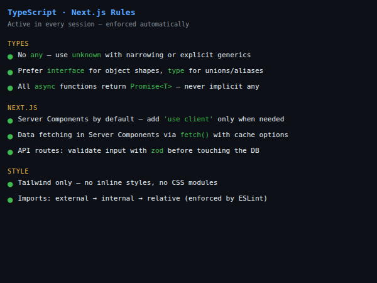Collapse the NEXT.JS section header
Viewport: 377px width, 283px height.
point(22,108)
